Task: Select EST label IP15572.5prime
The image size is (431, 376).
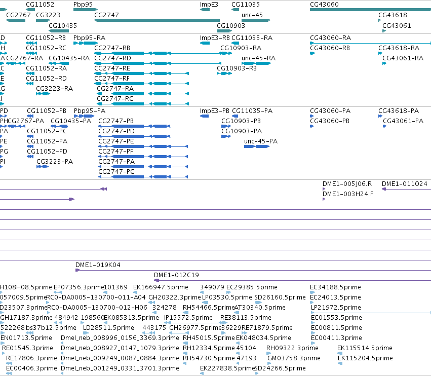Action: (188, 317)
